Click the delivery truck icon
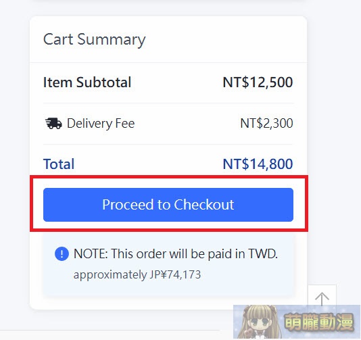361x340 pixels. point(53,124)
